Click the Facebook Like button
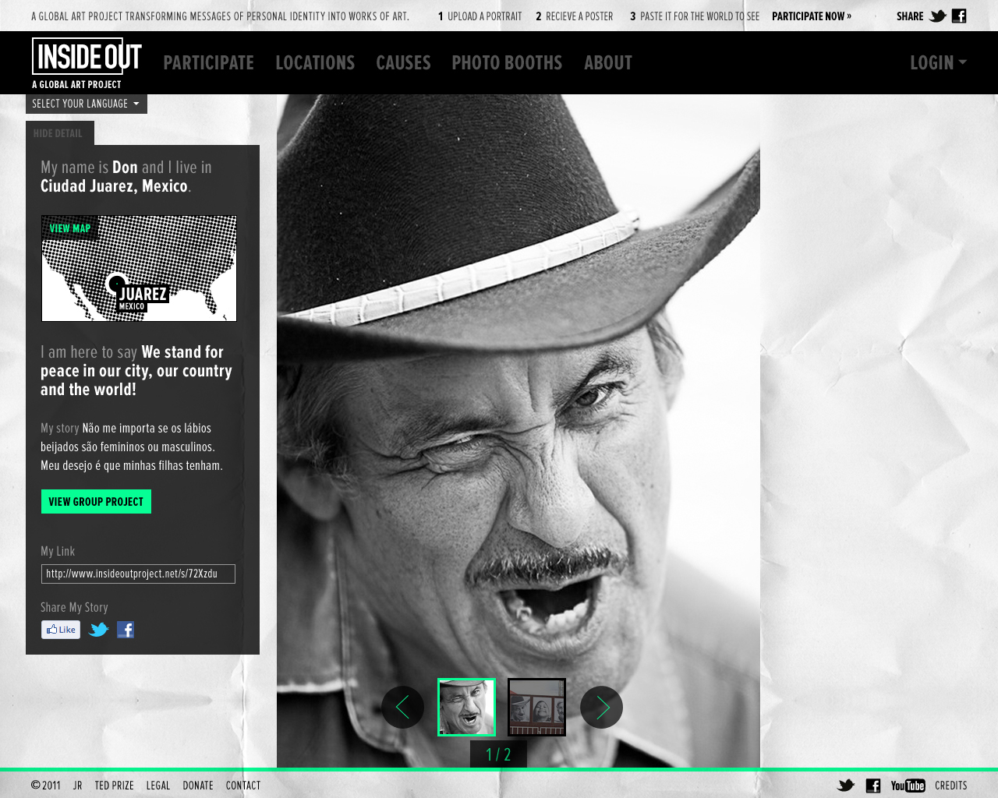Screen dimensions: 998x798 [61, 630]
